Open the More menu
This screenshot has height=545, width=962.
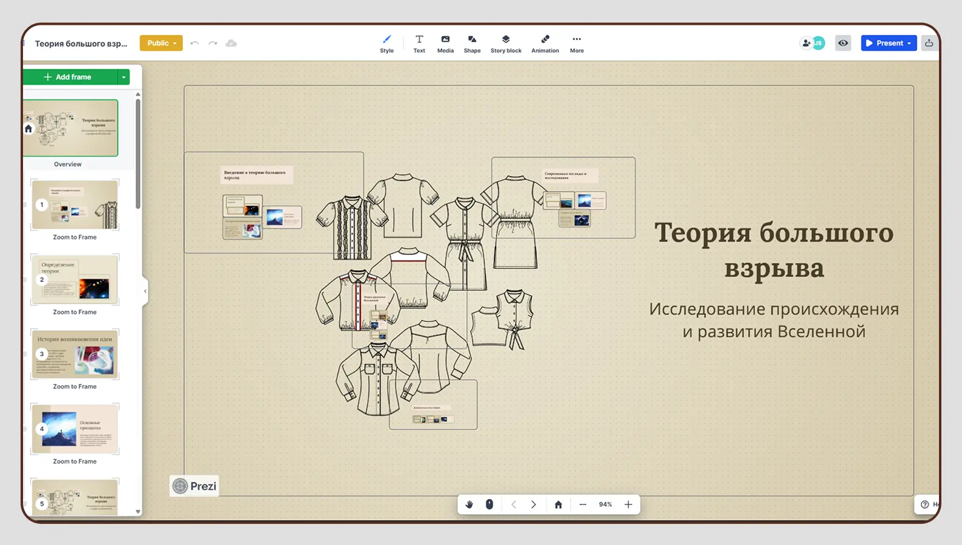pyautogui.click(x=577, y=44)
